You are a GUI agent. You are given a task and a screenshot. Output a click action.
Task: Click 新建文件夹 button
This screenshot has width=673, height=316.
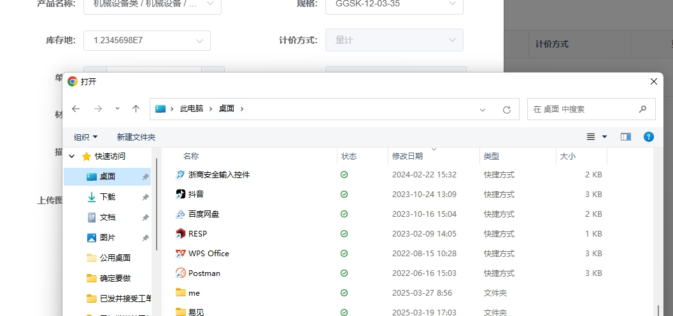[136, 137]
